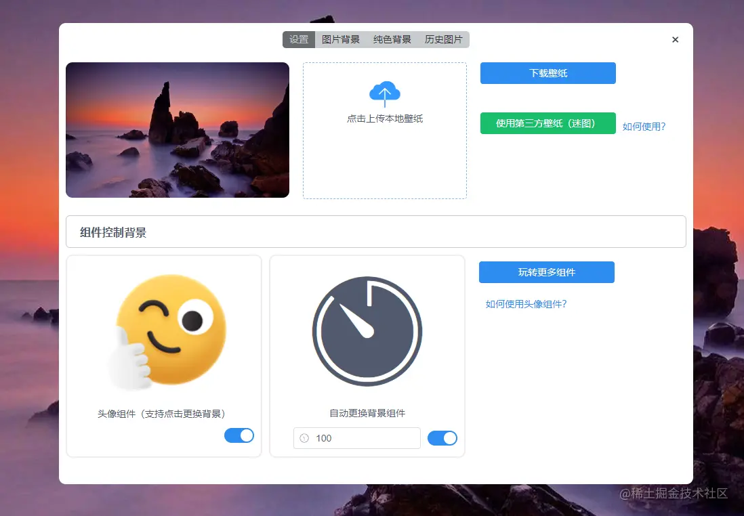Image resolution: width=744 pixels, height=516 pixels.
Task: Click the 点击上传本地壁纸 upload area
Action: [x=384, y=130]
